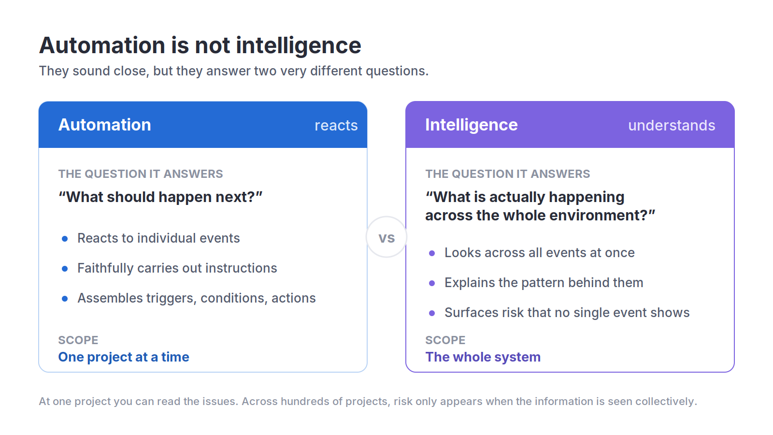Screen dimensions: 773x435
Task: Click the VS circle badge
Action: pyautogui.click(x=386, y=237)
